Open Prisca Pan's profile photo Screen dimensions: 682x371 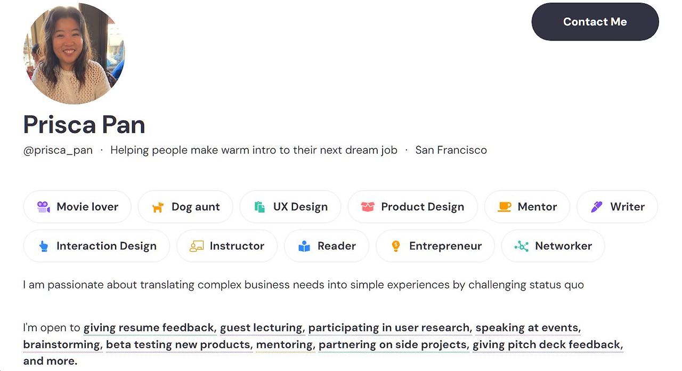pos(74,53)
